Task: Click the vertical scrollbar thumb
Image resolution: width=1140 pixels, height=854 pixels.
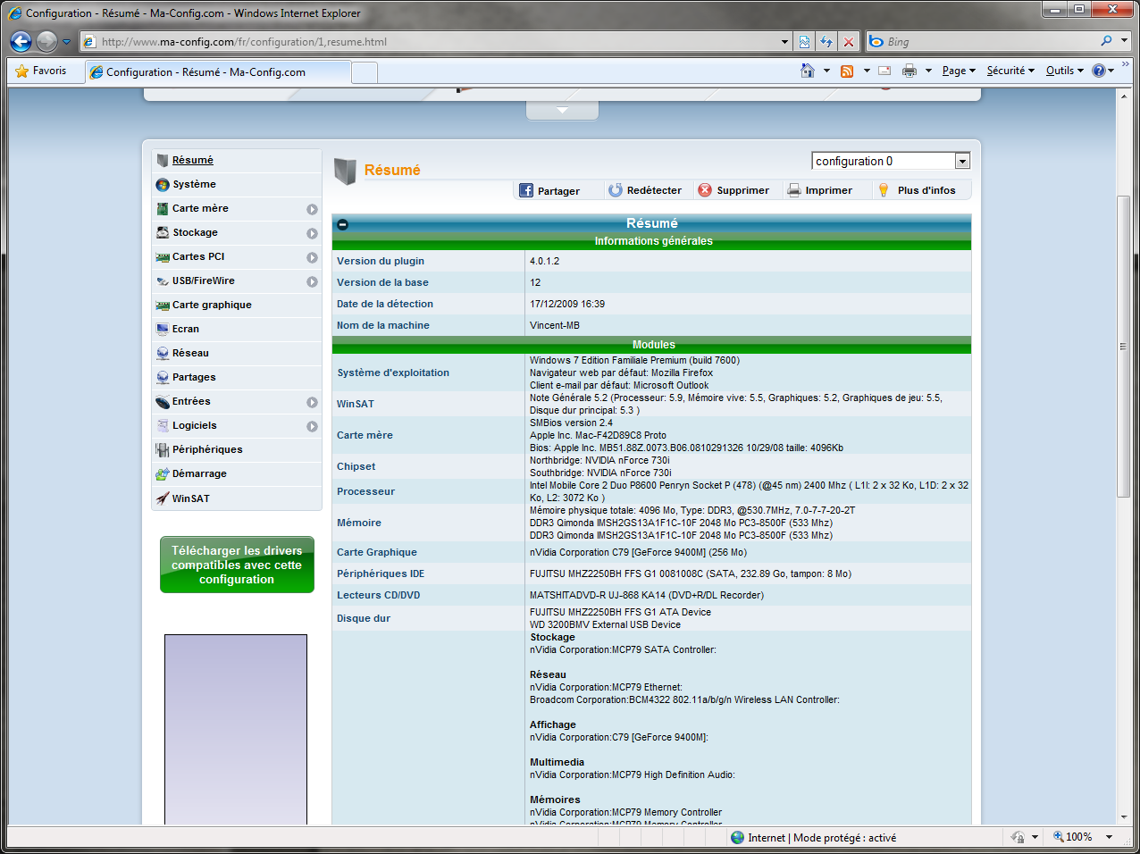Action: coord(1124,346)
